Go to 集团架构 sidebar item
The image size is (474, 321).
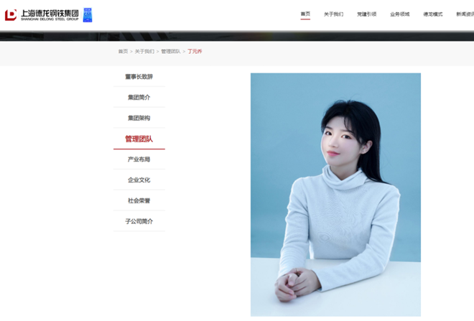pyautogui.click(x=139, y=118)
